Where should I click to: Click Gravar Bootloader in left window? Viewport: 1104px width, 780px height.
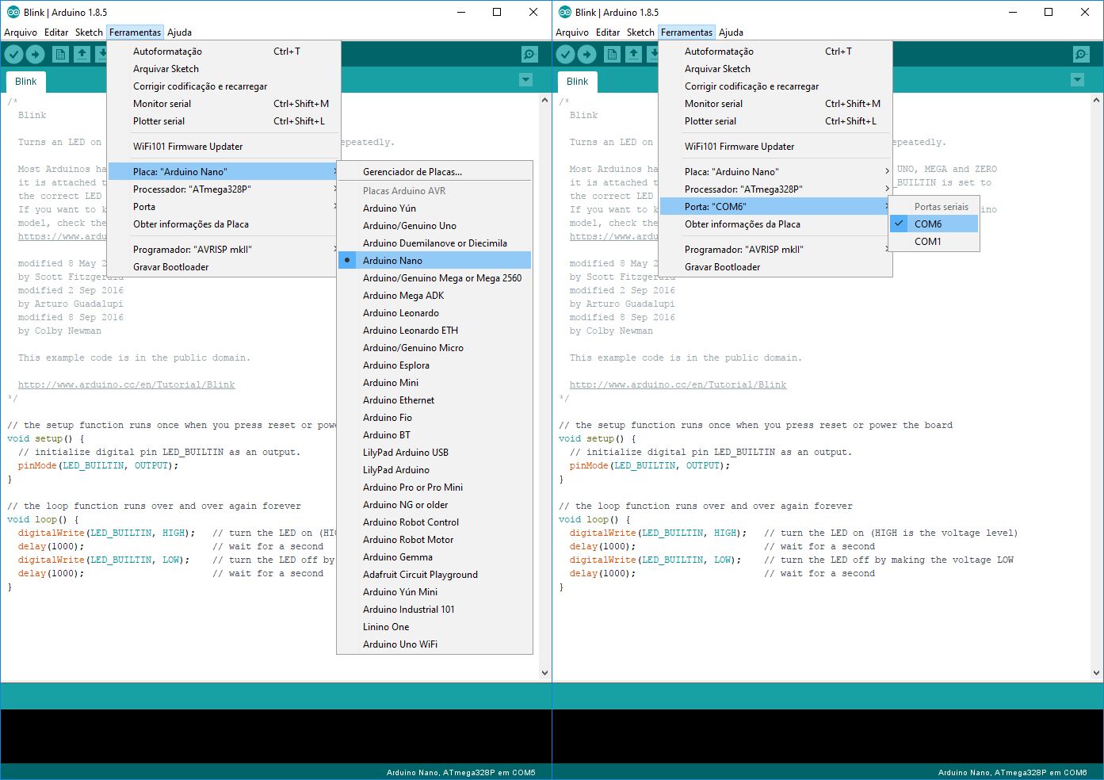223,266
